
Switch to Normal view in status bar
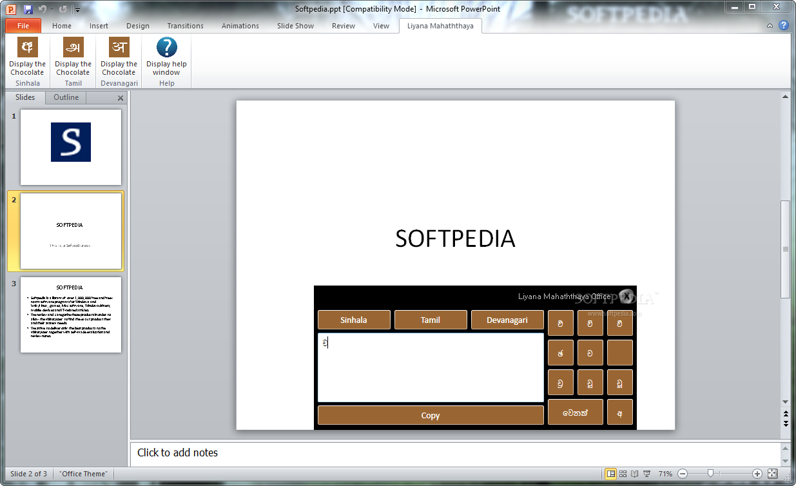click(610, 474)
